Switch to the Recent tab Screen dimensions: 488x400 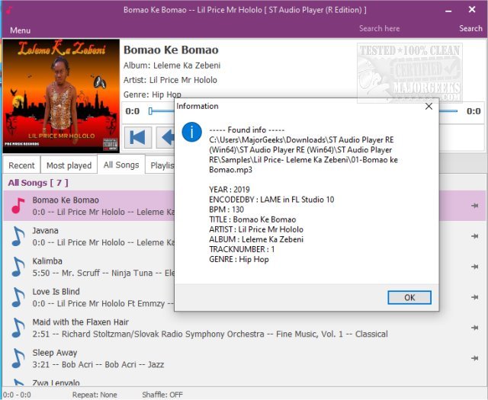(x=21, y=165)
